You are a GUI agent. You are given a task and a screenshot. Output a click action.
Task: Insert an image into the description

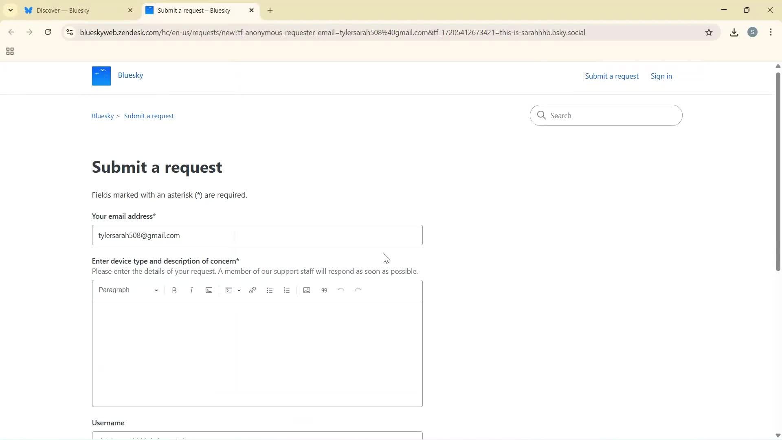306,290
